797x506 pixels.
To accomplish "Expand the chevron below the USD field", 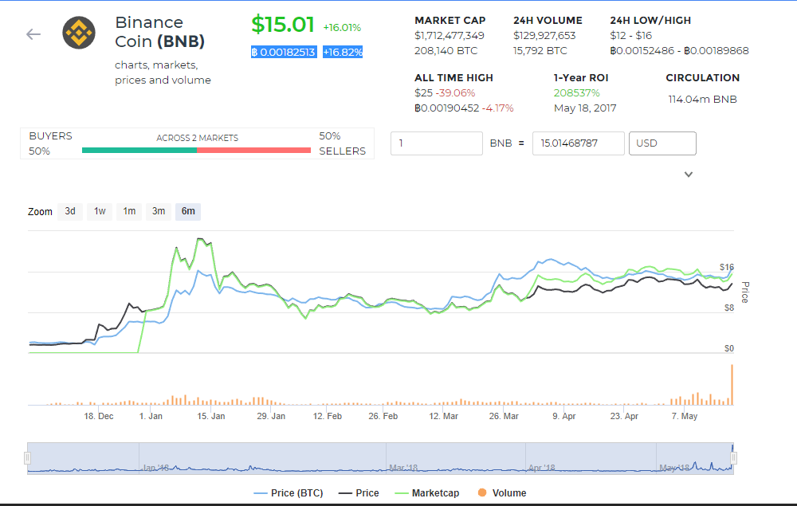I will click(x=689, y=175).
